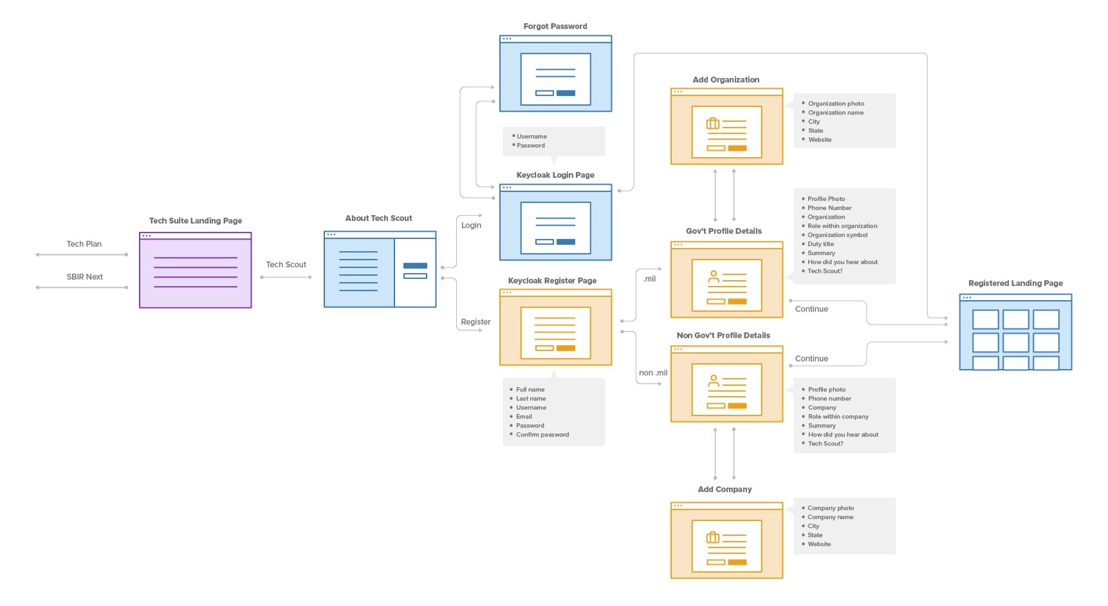Click the "Full name" bullet

pyautogui.click(x=530, y=390)
